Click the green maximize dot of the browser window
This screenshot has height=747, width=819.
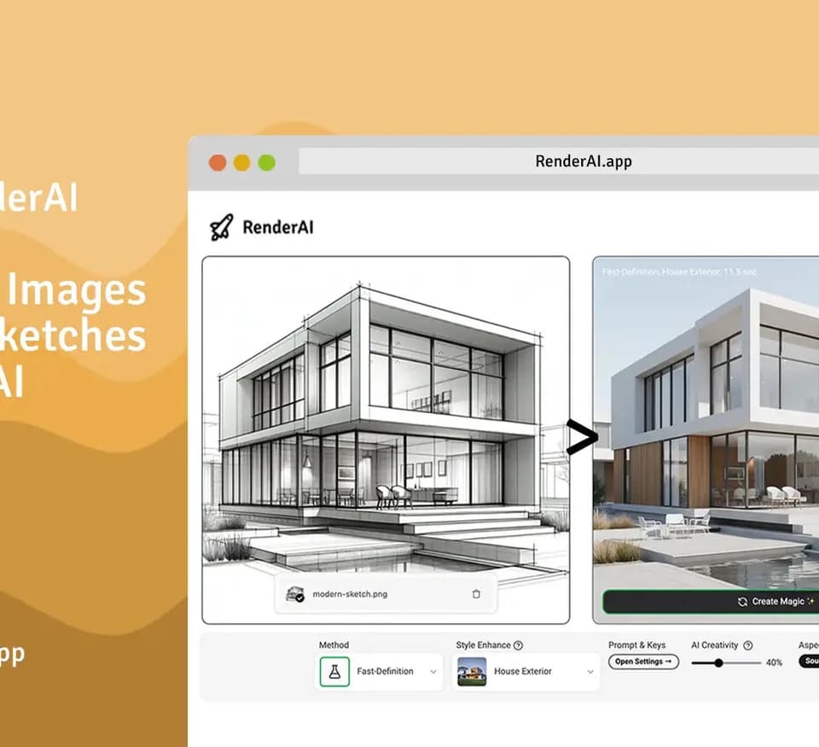266,162
